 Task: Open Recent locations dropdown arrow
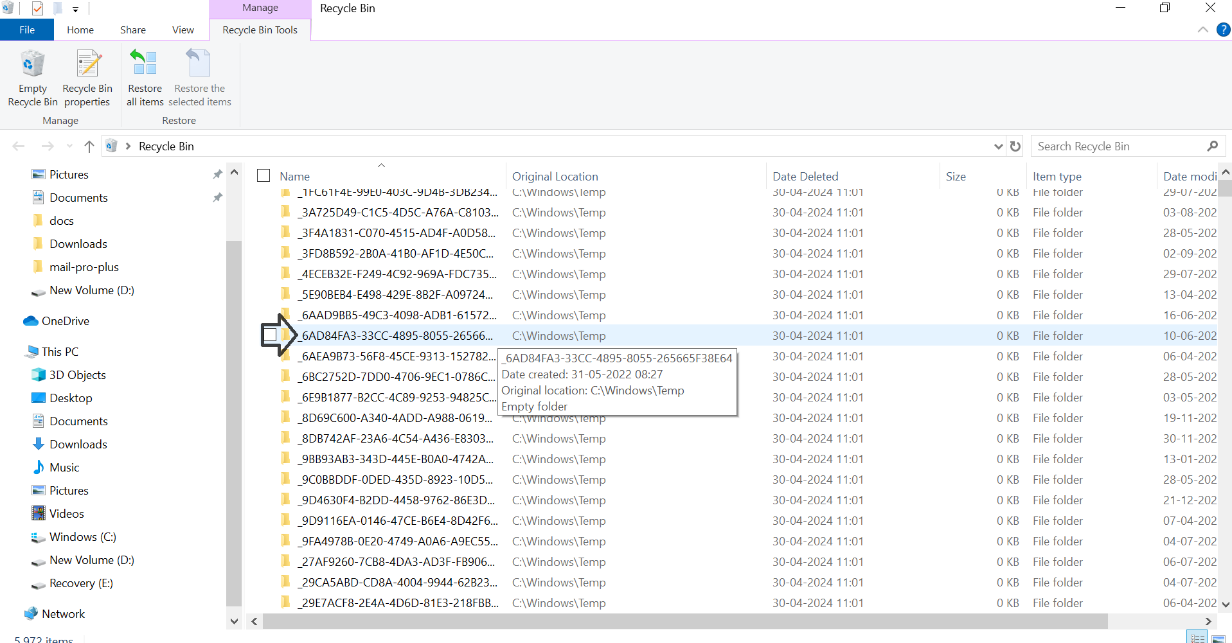[69, 146]
